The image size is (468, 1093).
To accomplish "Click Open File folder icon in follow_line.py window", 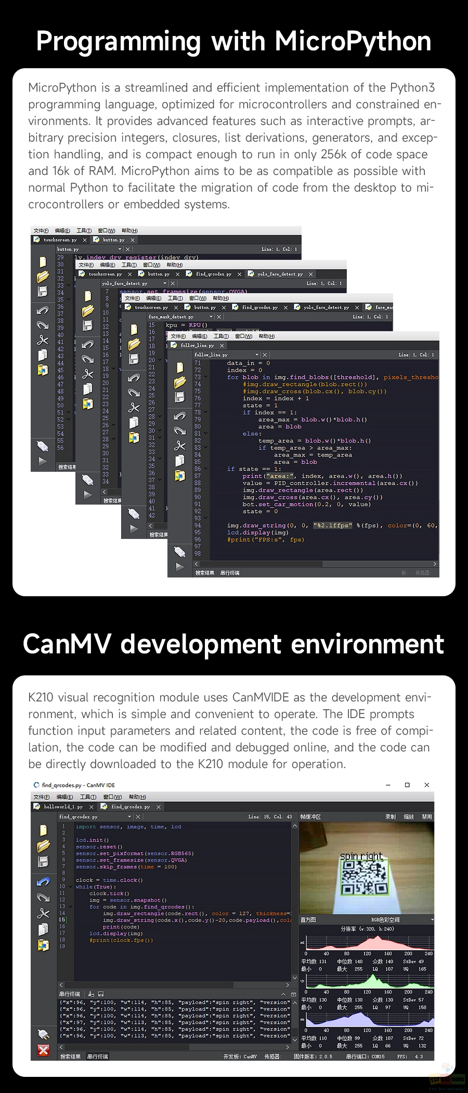I will (x=180, y=382).
